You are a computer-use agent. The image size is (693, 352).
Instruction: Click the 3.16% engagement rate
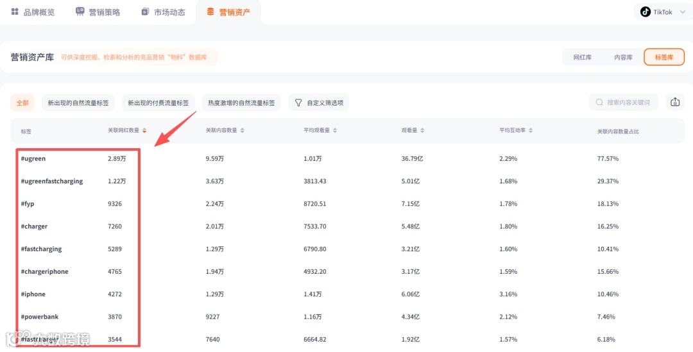point(508,294)
